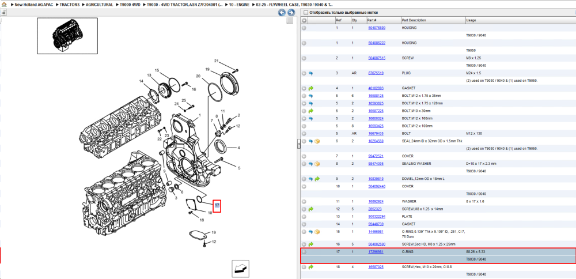Click blue arrow on bolt 16593625 row

(311, 103)
